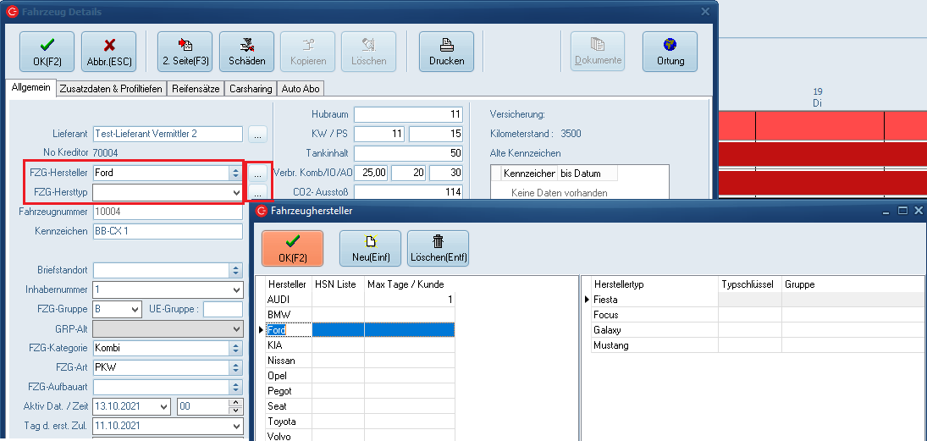Viewport: 927px width, 441px height.
Task: Click ellipsis button next to Lieferant field
Action: 257,134
